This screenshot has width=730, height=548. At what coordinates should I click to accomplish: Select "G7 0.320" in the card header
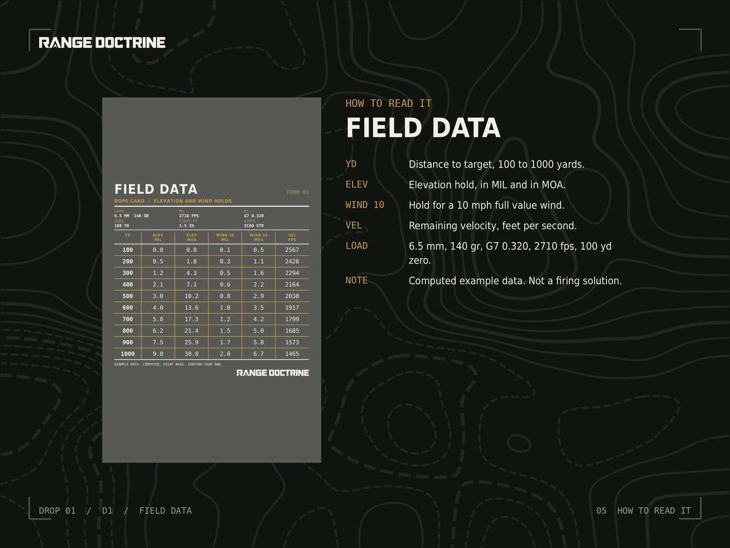click(254, 216)
